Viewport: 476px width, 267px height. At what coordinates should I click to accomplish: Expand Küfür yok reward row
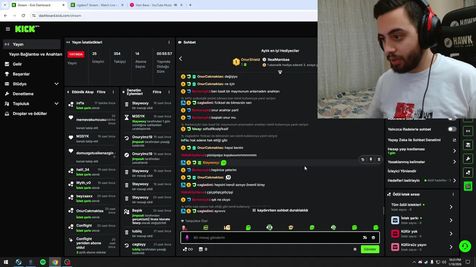(422, 234)
